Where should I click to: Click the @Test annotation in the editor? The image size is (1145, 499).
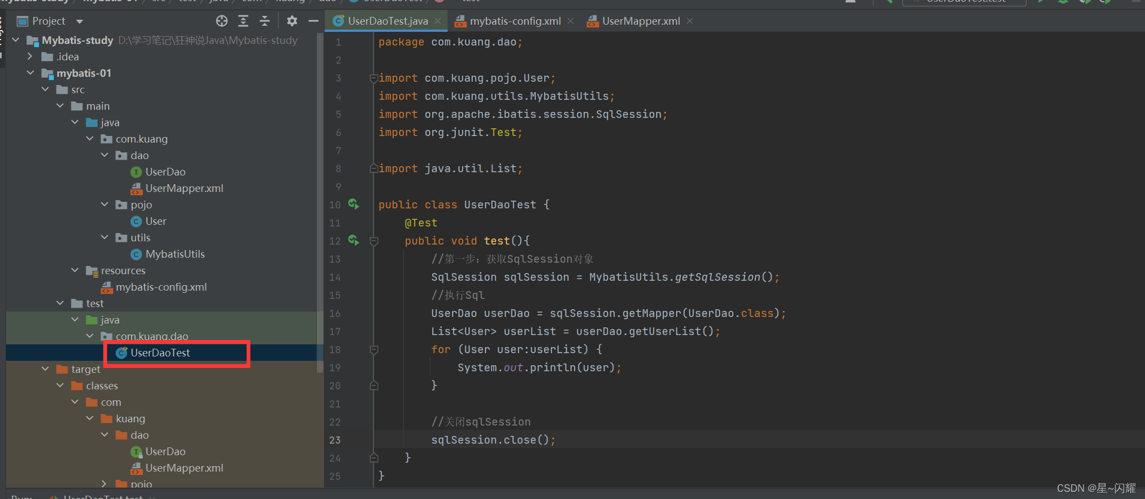(x=421, y=223)
